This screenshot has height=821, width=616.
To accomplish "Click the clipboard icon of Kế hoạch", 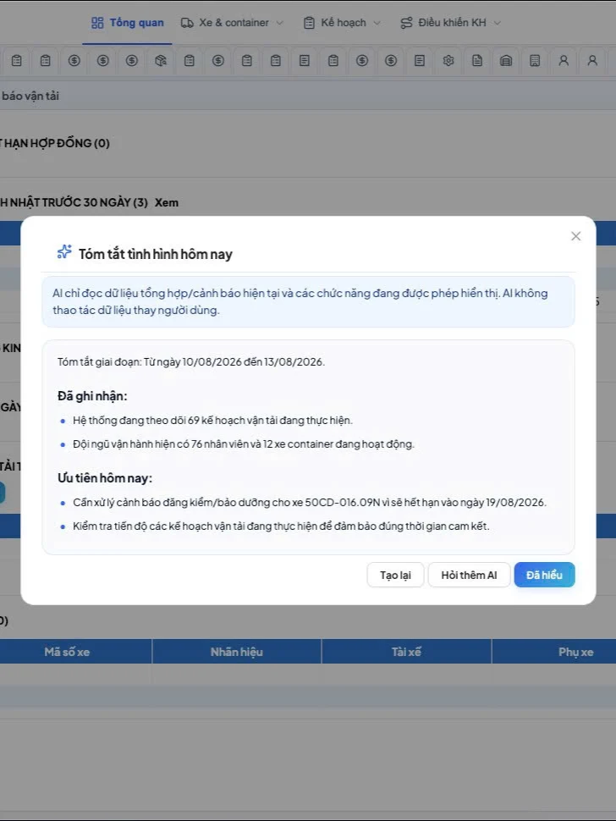I will coord(310,23).
